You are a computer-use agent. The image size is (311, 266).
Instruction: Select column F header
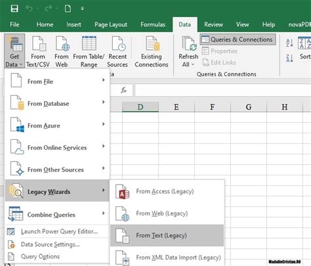point(213,107)
